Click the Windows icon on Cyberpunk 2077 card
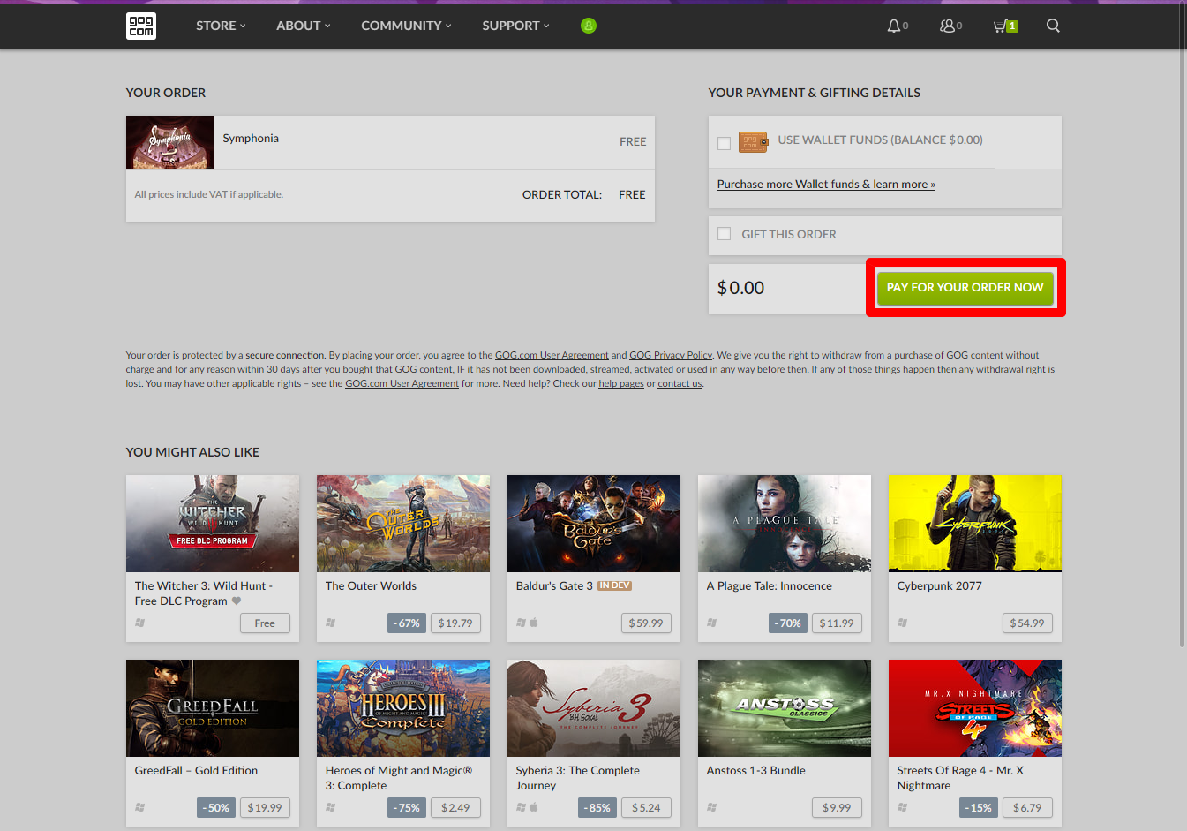1187x831 pixels. (x=902, y=623)
